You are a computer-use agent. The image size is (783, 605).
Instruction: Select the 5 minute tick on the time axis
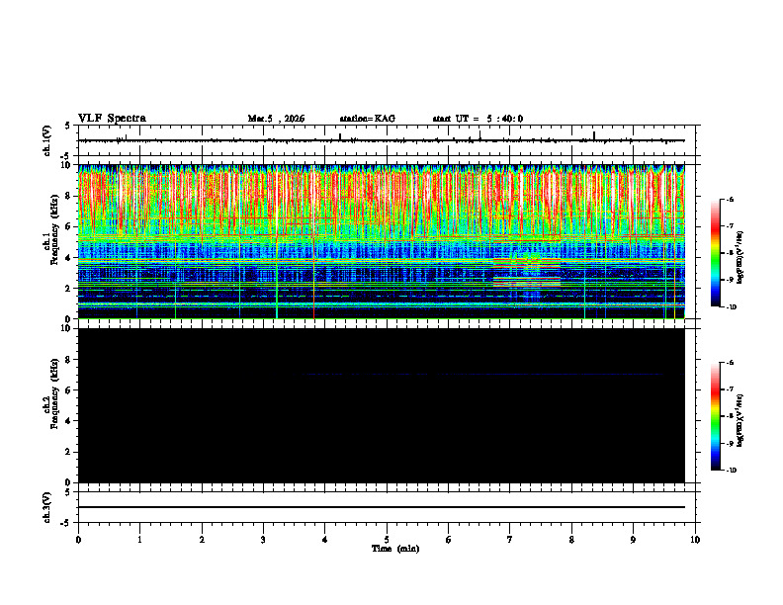click(387, 540)
